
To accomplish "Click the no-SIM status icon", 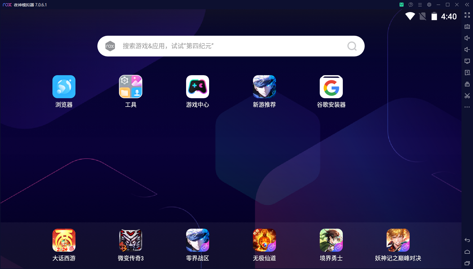I will coord(423,16).
